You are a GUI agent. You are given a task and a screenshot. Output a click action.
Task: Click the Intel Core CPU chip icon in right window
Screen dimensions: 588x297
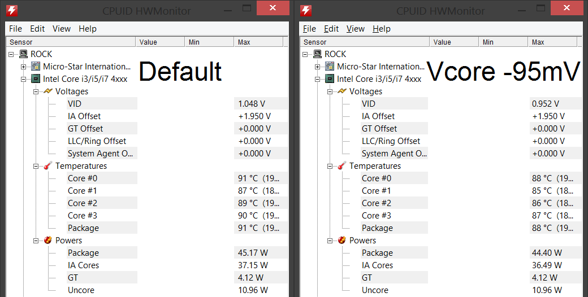[330, 78]
